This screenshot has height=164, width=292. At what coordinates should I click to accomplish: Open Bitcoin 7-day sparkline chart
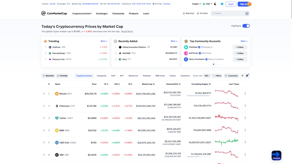pos(226,93)
